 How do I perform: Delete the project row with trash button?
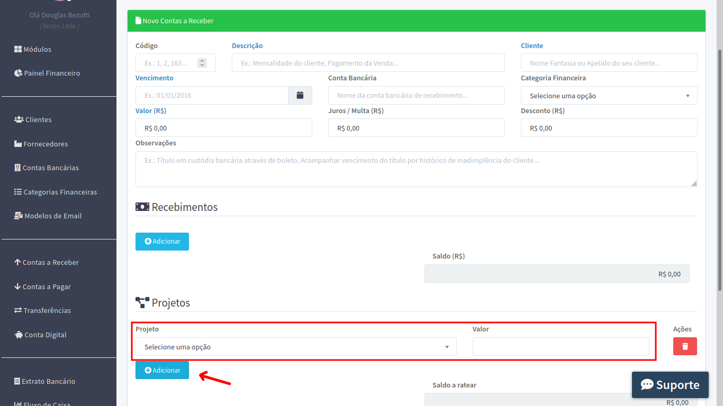coord(685,346)
